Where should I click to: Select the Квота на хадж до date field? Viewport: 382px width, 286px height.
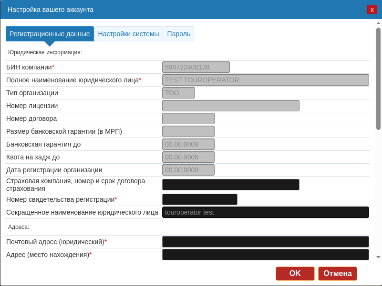188,157
